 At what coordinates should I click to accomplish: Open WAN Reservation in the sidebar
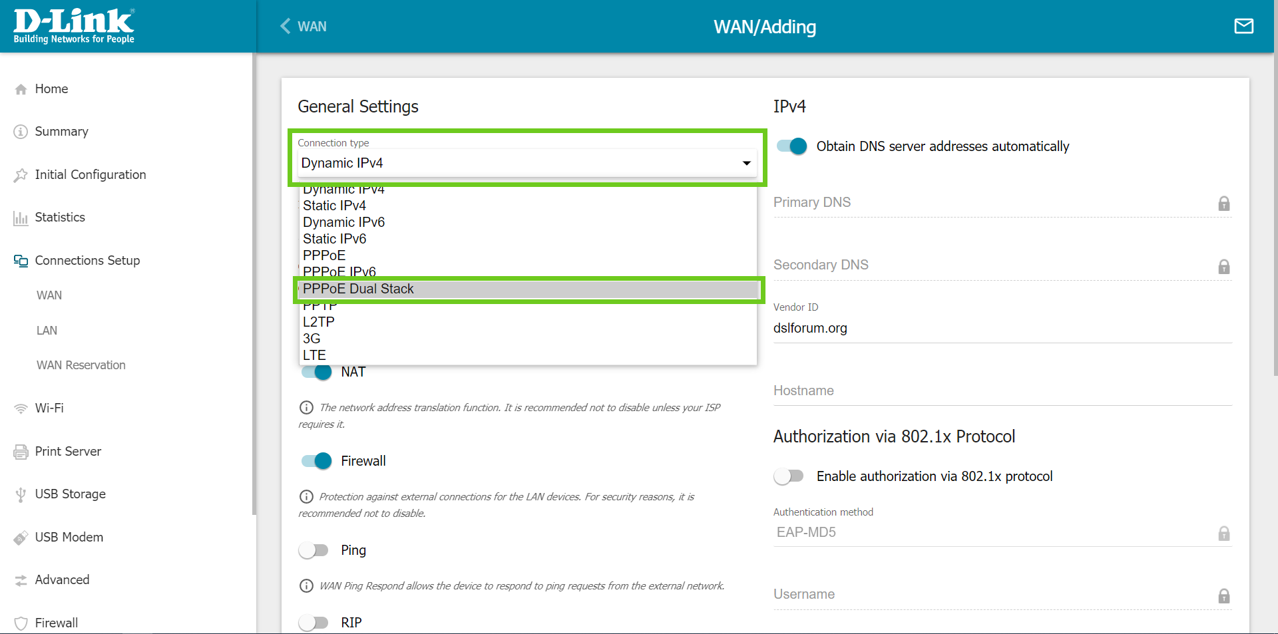pyautogui.click(x=81, y=365)
